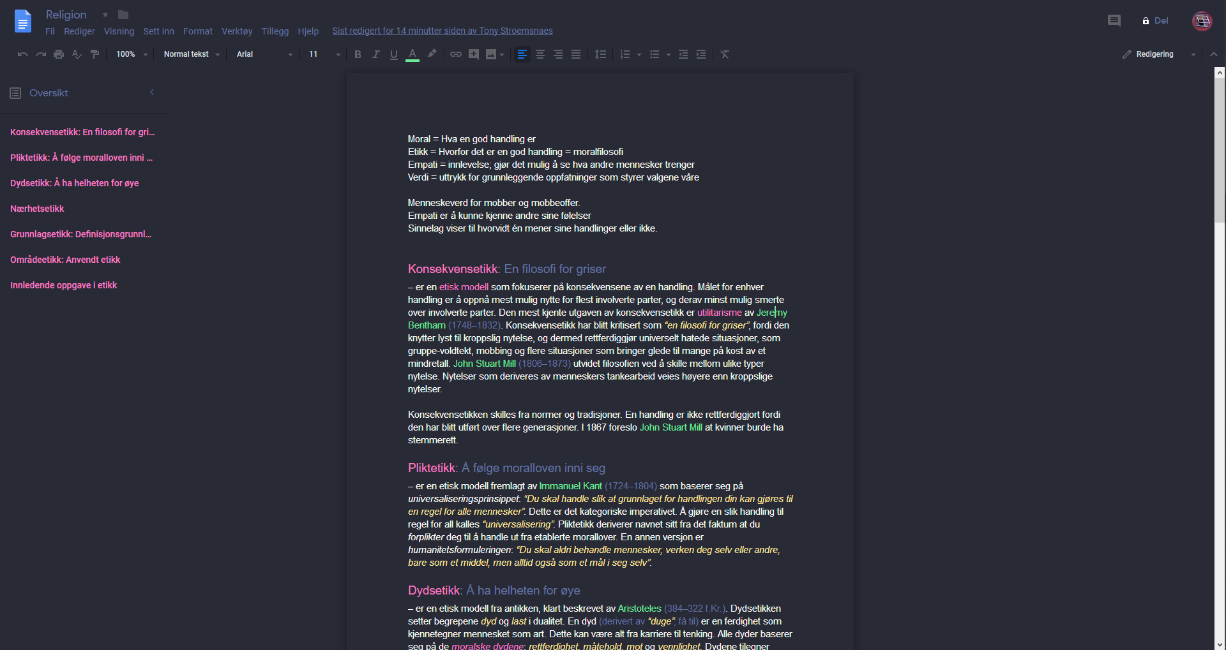
Task: Toggle underline formatting
Action: point(393,54)
